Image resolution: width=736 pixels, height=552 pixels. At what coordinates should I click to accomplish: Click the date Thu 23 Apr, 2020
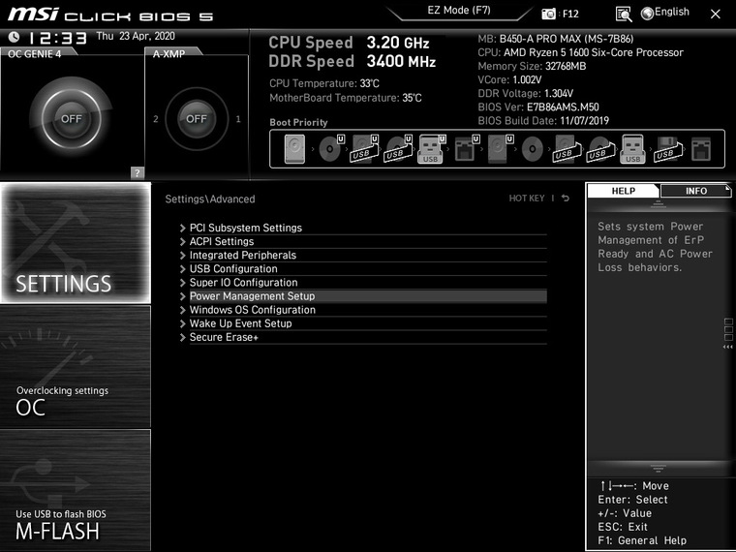[136, 36]
